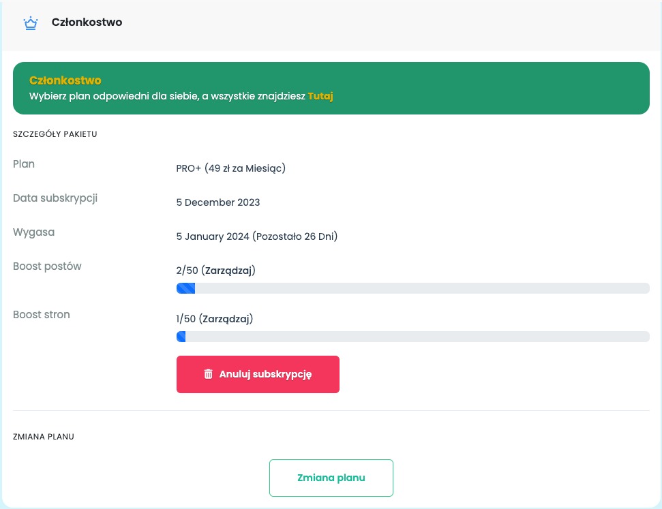Click the "Boost stron" row label
Viewport: 662px width, 509px height.
click(x=42, y=314)
